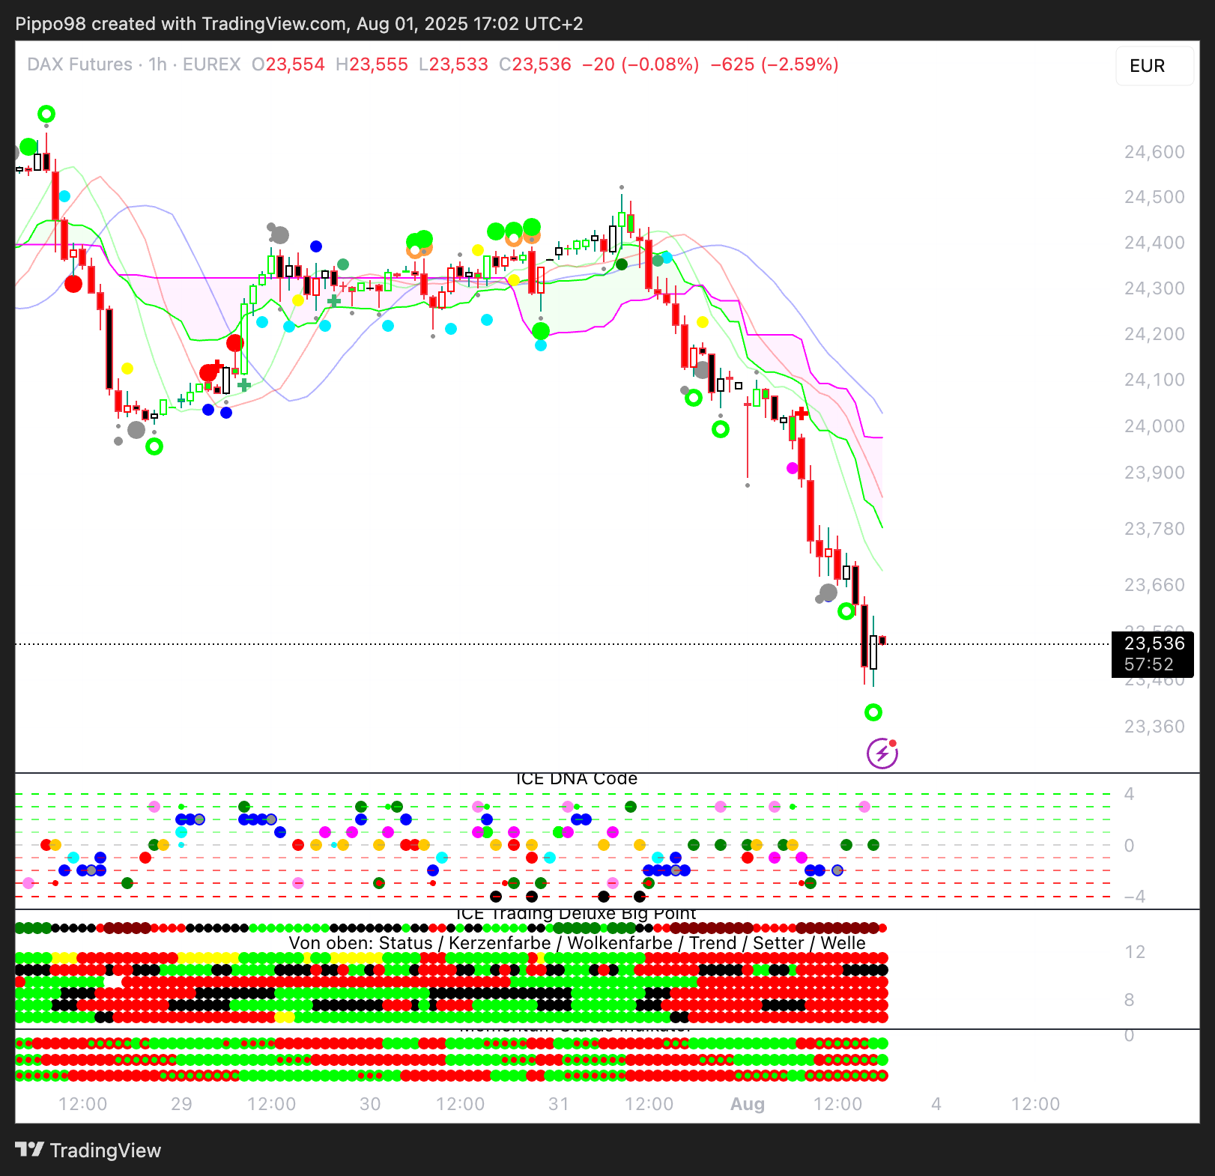Viewport: 1215px width, 1176px height.
Task: Click the current price label 23,536
Action: pyautogui.click(x=1154, y=644)
